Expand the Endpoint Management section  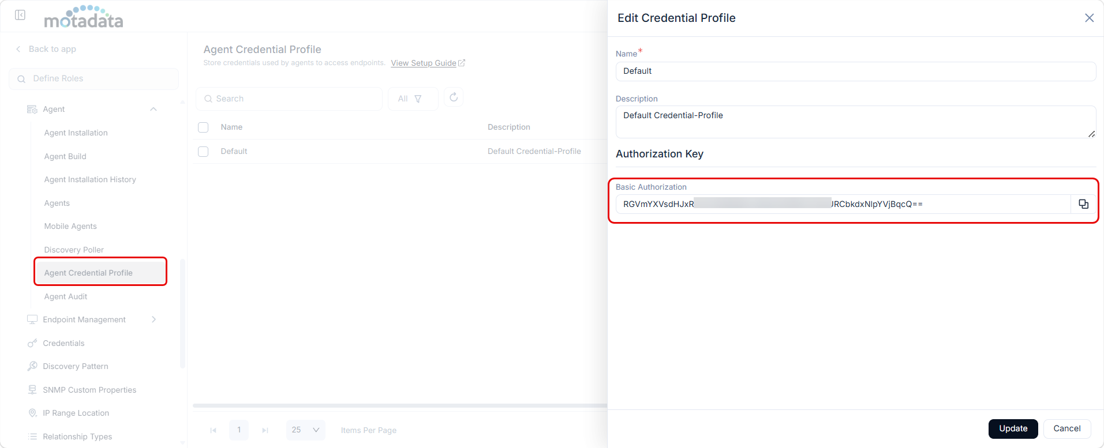154,319
